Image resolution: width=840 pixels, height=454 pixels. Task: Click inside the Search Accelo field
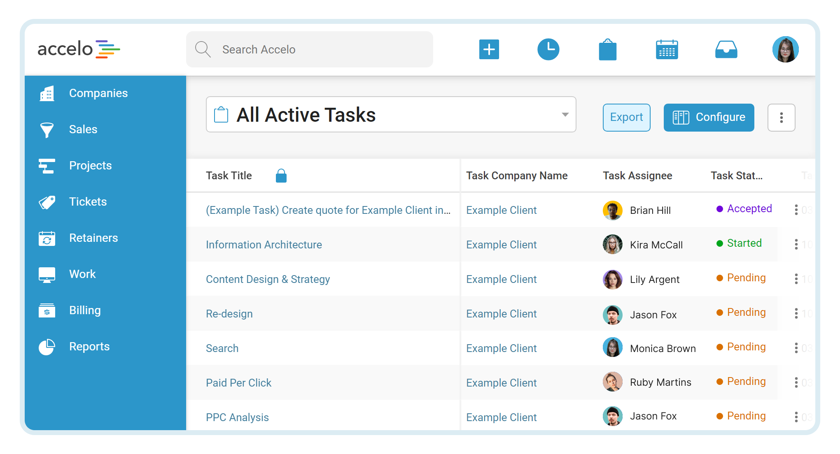pyautogui.click(x=309, y=49)
